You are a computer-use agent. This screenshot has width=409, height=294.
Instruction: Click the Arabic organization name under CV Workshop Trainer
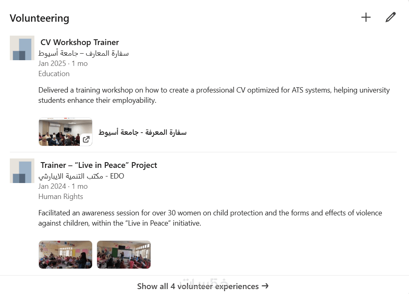pos(84,53)
